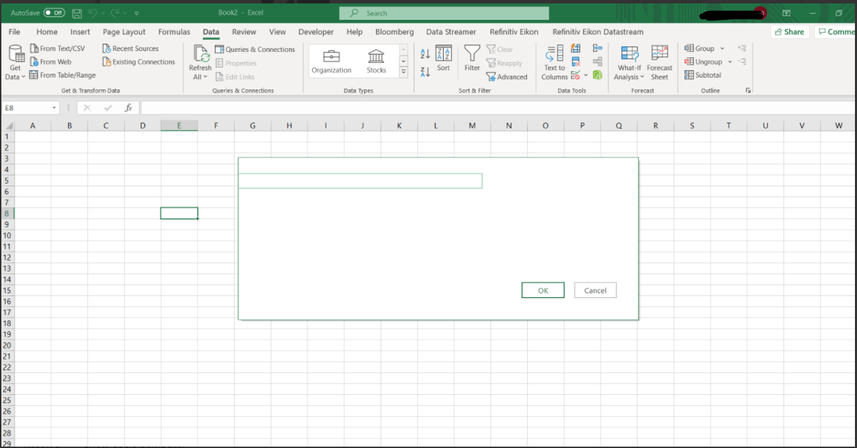
Task: Open the Refinitiv Eikon Datastream tab
Action: point(598,32)
